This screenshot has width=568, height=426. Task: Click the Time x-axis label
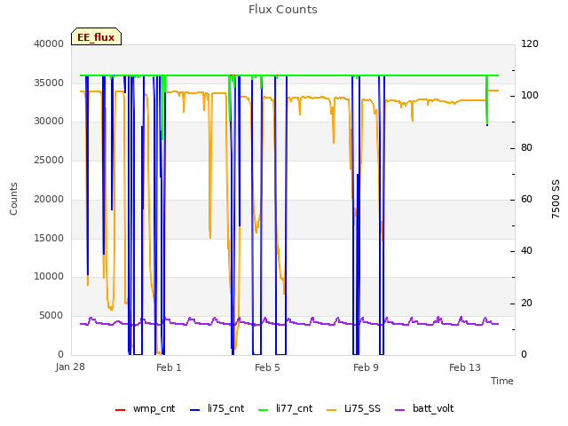click(502, 381)
